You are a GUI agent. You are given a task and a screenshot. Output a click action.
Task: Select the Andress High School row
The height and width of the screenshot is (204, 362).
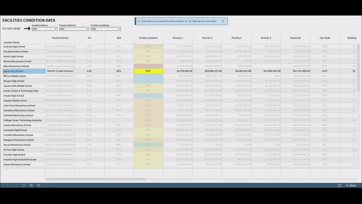click(x=14, y=47)
